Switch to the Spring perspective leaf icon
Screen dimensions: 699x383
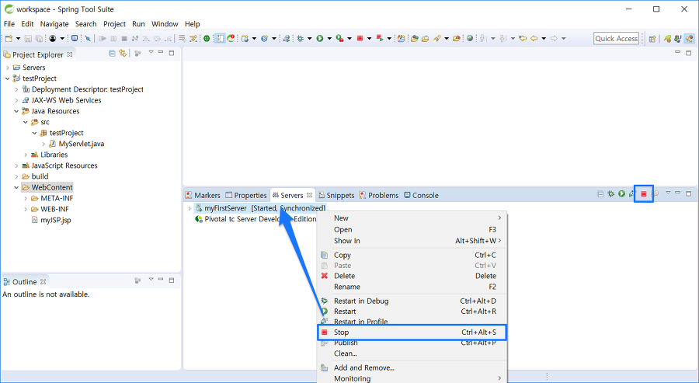pyautogui.click(x=667, y=39)
